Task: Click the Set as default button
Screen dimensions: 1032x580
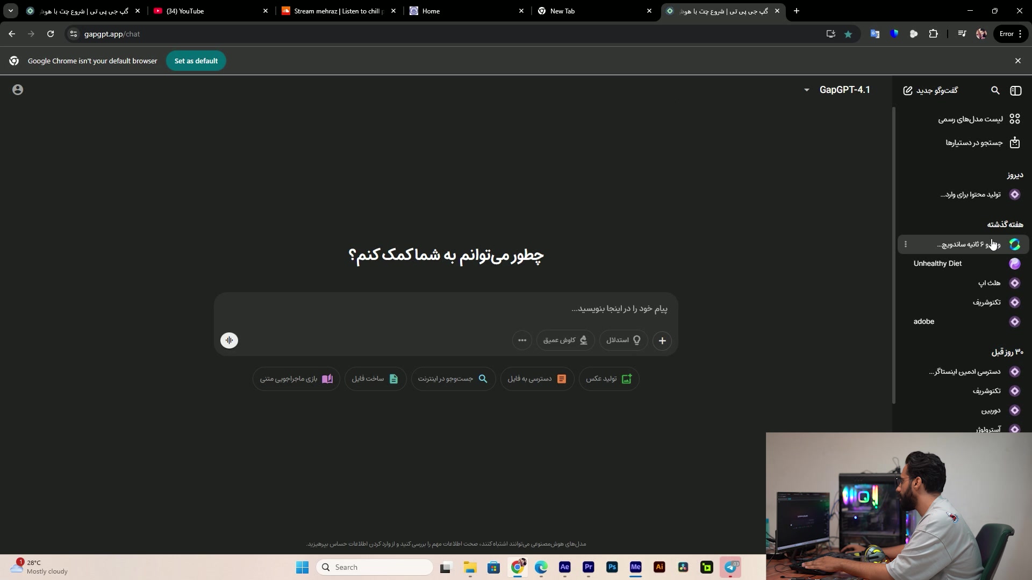Action: [196, 61]
